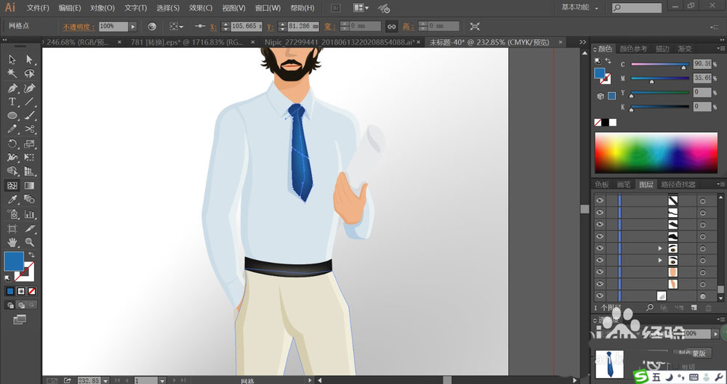Select the Symbol Sprayer tool
This screenshot has width=727, height=384.
pos(12,214)
